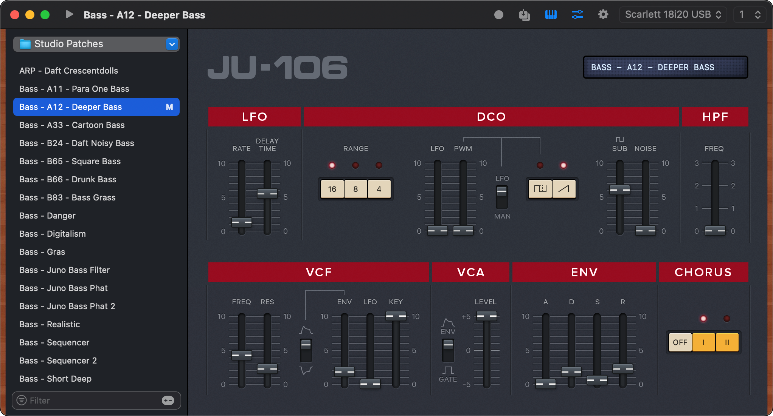Open the channel number selector

pos(750,14)
